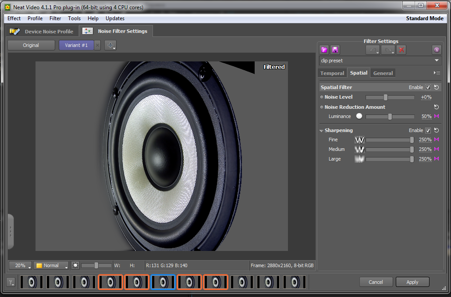This screenshot has width=451, height=297.
Task: Close Variant #1 with the small X
Action: pyautogui.click(x=97, y=45)
